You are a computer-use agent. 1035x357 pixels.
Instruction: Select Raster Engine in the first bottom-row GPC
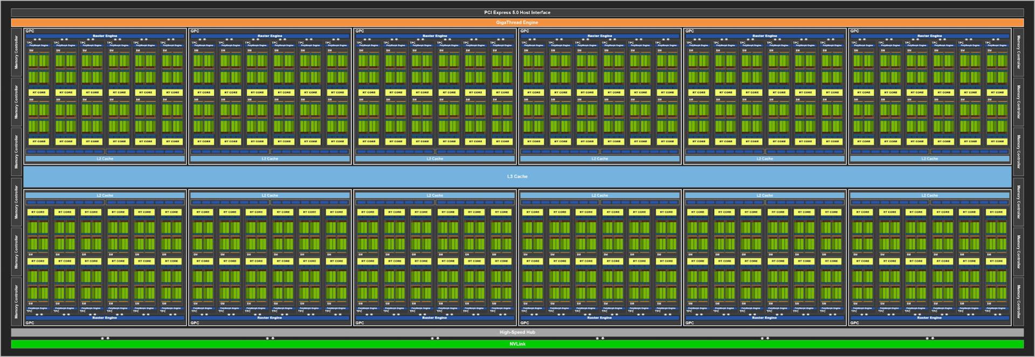pyautogui.click(x=105, y=318)
